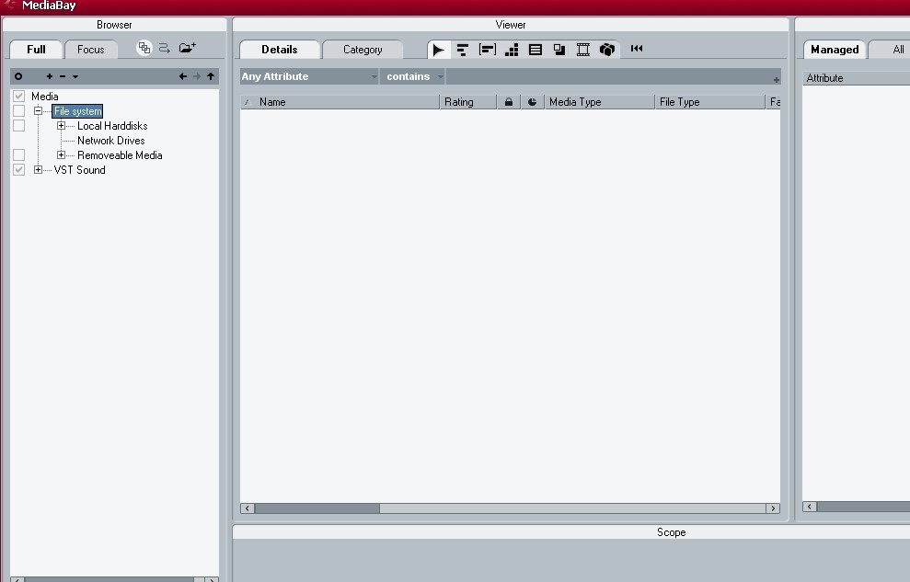Expand the Local Harddisks node
The height and width of the screenshot is (582, 910).
tap(61, 126)
